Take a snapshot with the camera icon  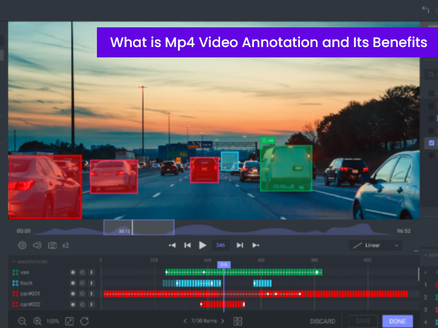[x=52, y=245]
